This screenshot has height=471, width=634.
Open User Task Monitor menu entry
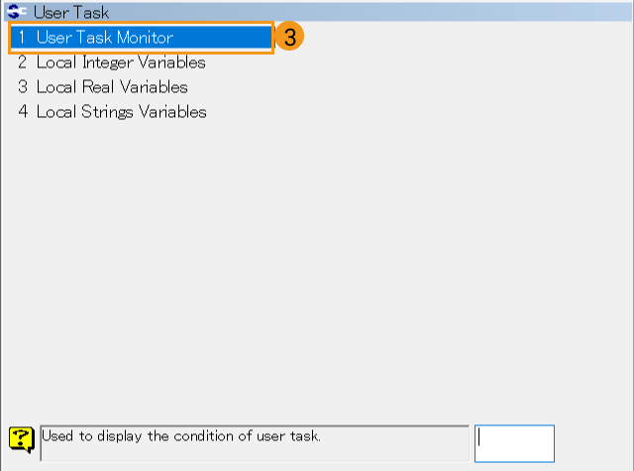point(104,38)
